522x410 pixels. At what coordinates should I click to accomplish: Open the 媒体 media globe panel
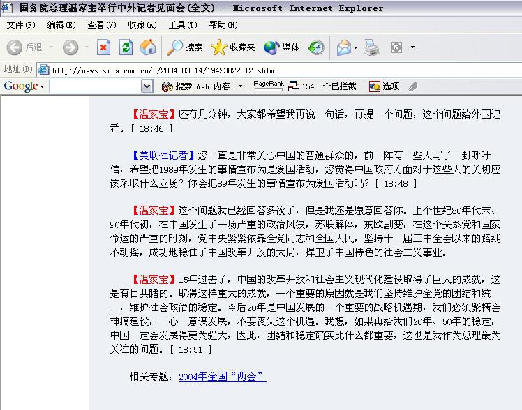tap(281, 47)
